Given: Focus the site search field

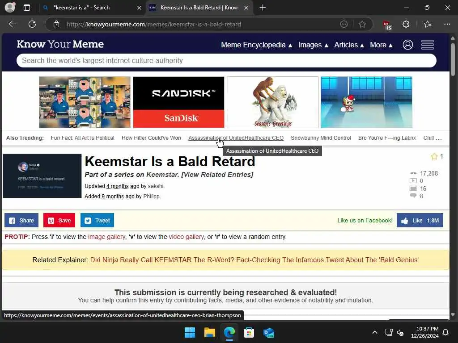Looking at the screenshot, I should click(226, 60).
